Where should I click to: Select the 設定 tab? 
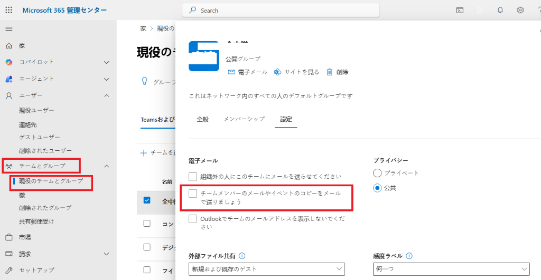click(x=286, y=119)
